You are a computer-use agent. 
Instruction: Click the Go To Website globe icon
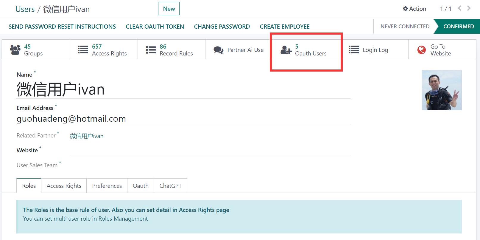[421, 50]
